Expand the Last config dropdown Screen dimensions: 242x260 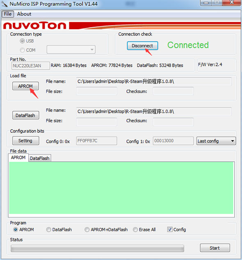[216, 141]
